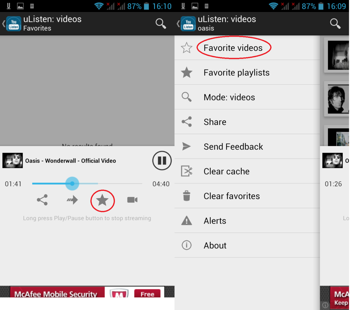
Task: Open search on the oasis screen
Action: [335, 24]
